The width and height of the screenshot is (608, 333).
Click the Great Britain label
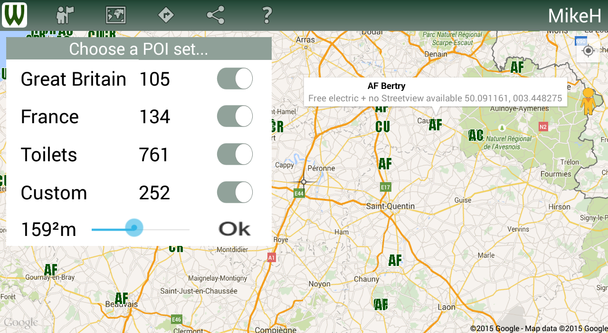point(74,79)
